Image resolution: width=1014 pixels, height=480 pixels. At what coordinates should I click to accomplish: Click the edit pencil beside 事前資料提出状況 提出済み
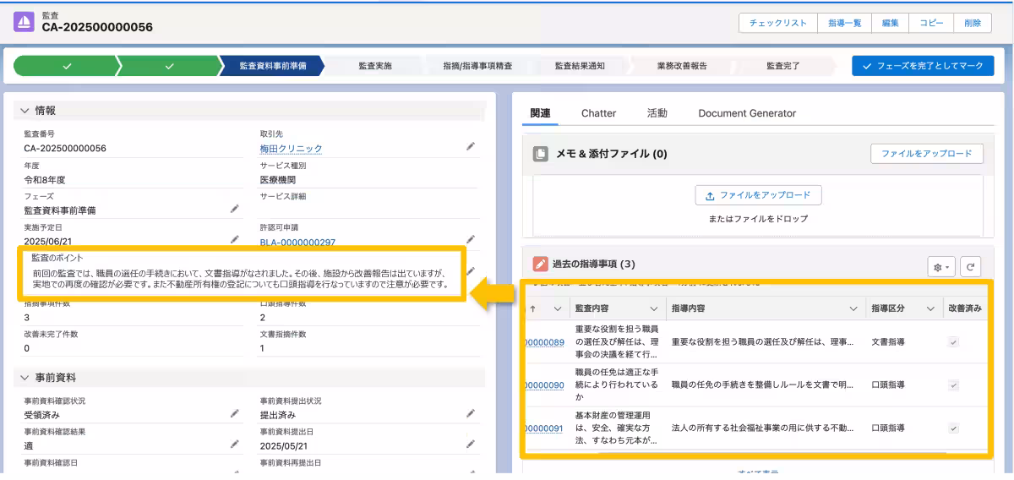(x=471, y=414)
